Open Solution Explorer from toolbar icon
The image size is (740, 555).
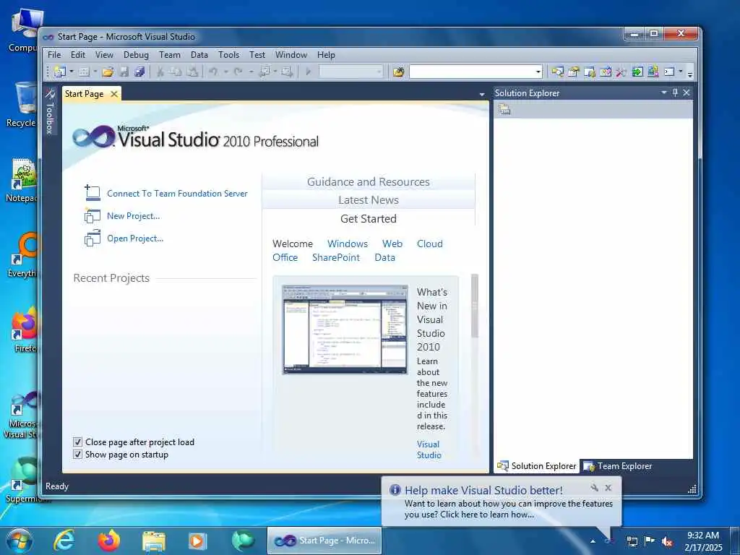coord(557,72)
